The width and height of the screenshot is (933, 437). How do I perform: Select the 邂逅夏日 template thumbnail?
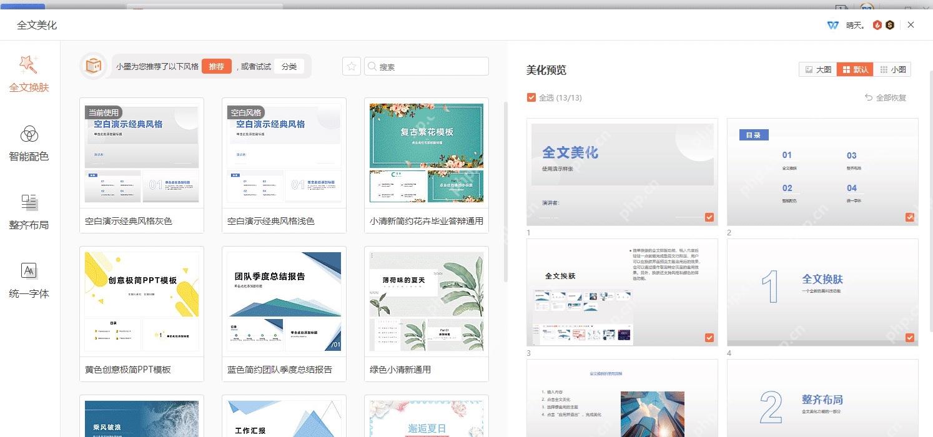click(427, 418)
